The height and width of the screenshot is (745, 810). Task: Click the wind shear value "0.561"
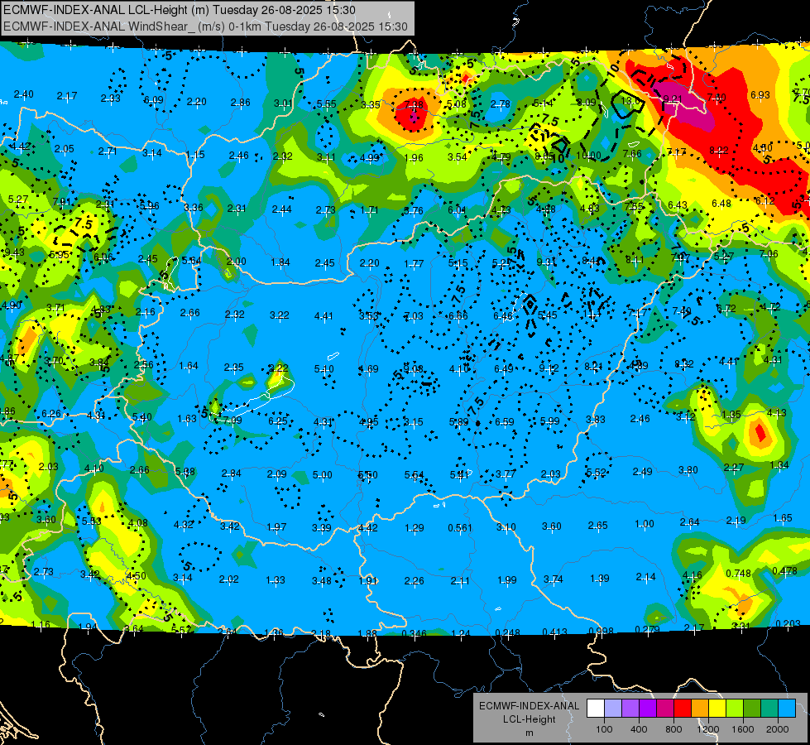[460, 527]
